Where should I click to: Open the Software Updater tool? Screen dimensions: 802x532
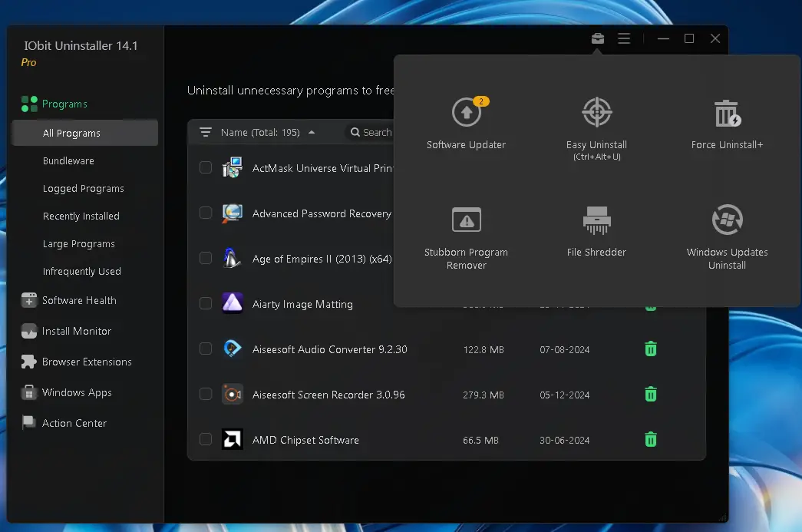point(466,122)
